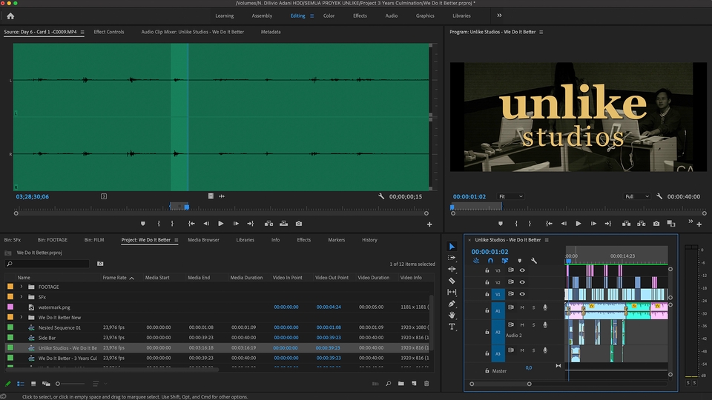Screen dimensions: 712x400
Task: Select the Razor tool in the tools panel
Action: (452, 281)
